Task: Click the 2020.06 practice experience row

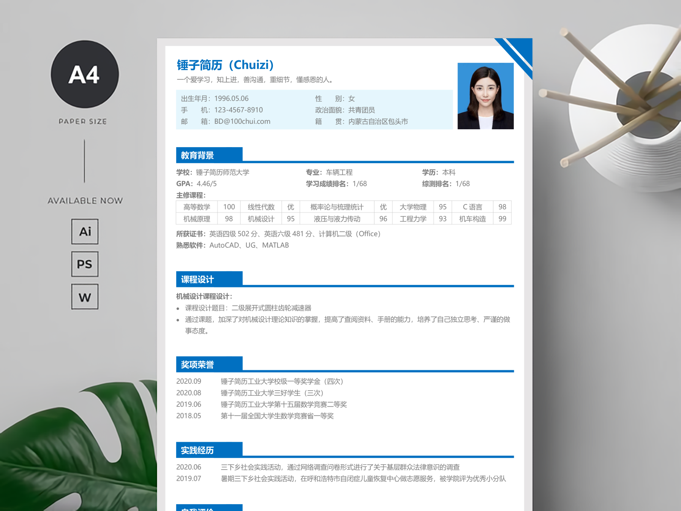Action: (x=318, y=467)
